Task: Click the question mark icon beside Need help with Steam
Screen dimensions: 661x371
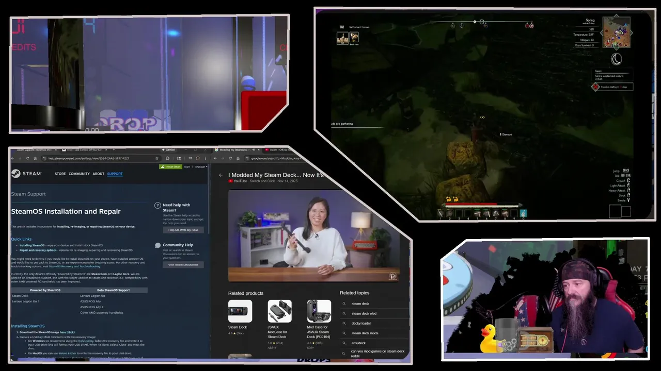Action: (x=158, y=206)
